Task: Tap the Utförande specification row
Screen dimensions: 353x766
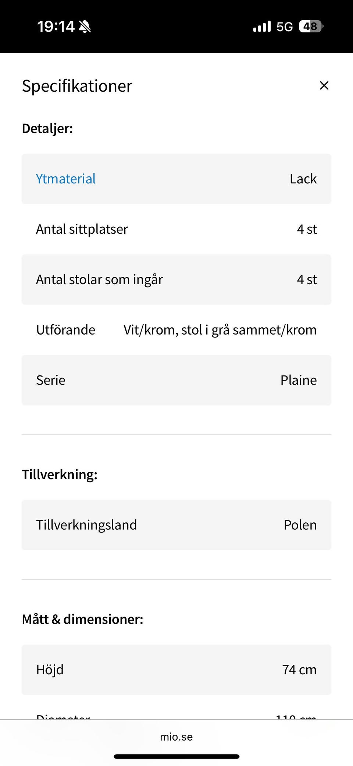Action: coord(176,330)
